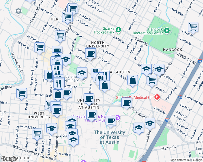Open the coffee marker near Dean Keeton

(127, 103)
